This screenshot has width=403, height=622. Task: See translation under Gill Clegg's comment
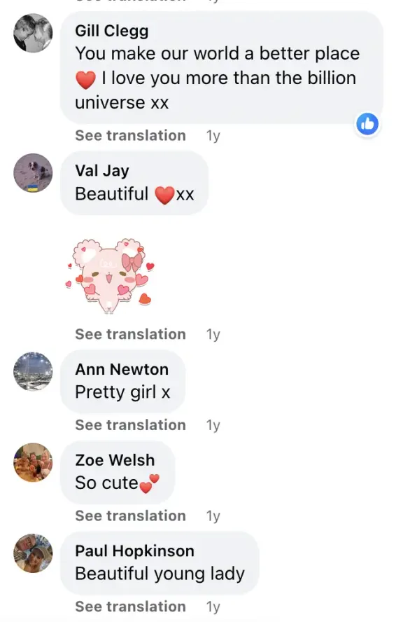point(130,136)
